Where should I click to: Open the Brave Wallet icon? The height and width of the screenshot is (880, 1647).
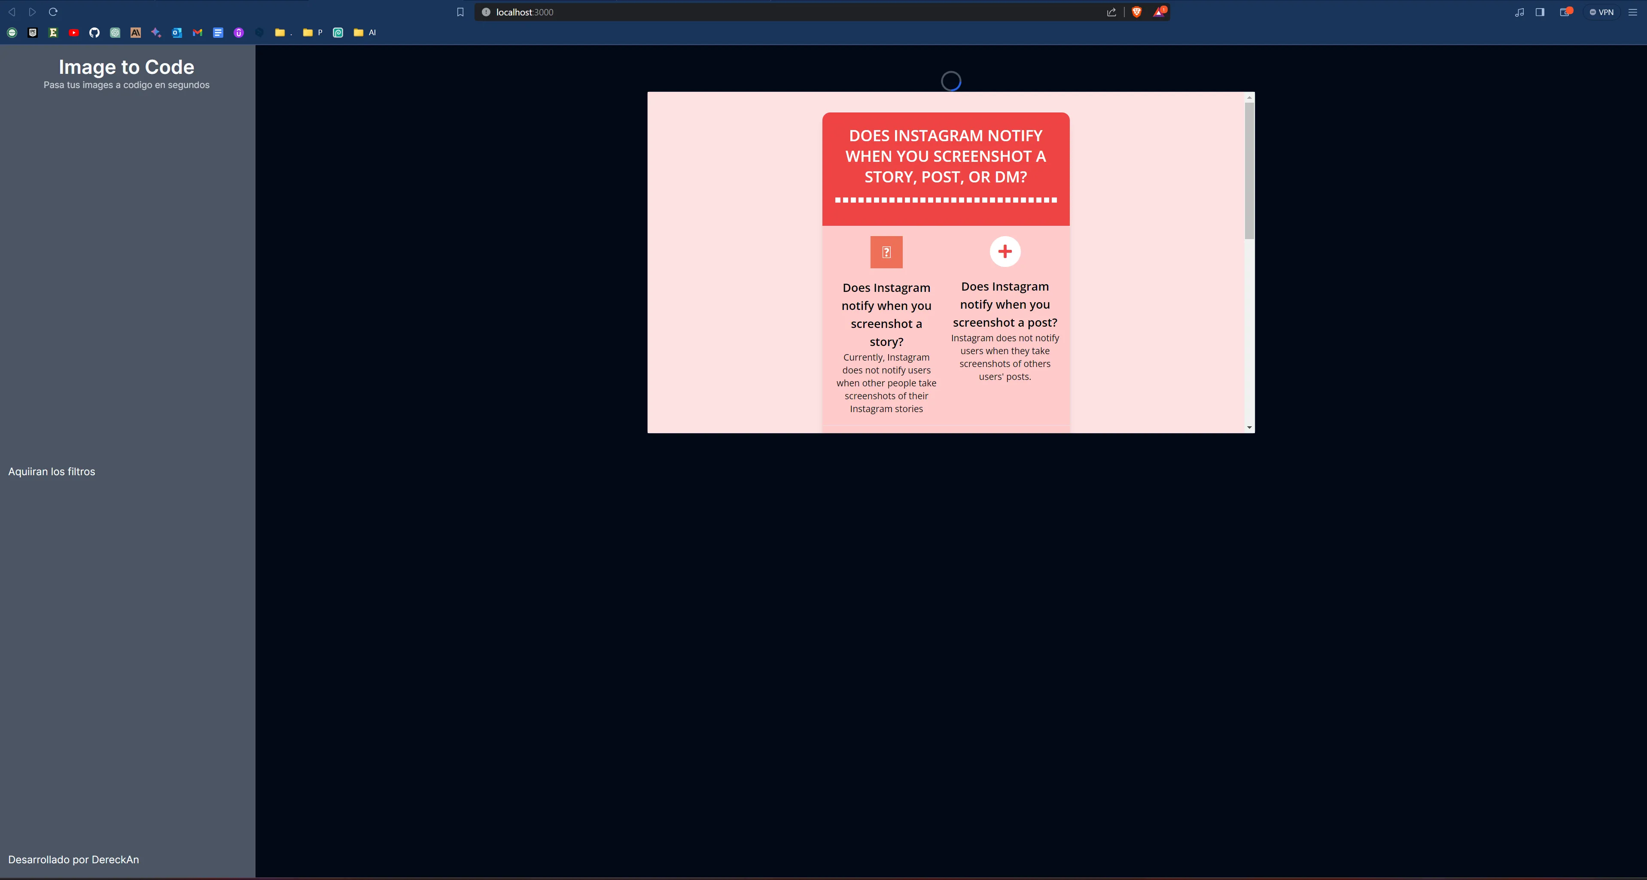[1565, 12]
